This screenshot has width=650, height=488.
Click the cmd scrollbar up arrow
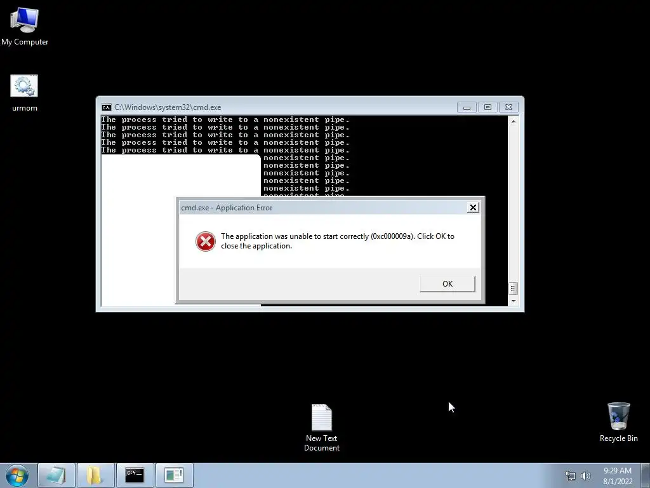point(514,121)
